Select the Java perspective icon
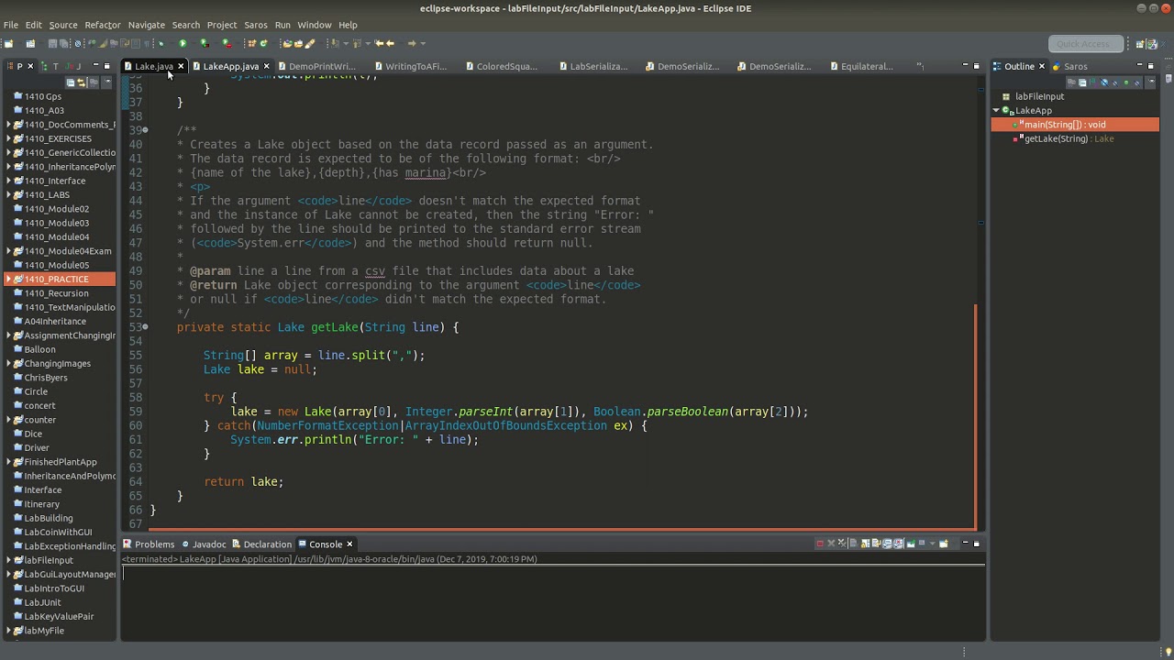This screenshot has width=1174, height=660. (x=1152, y=43)
